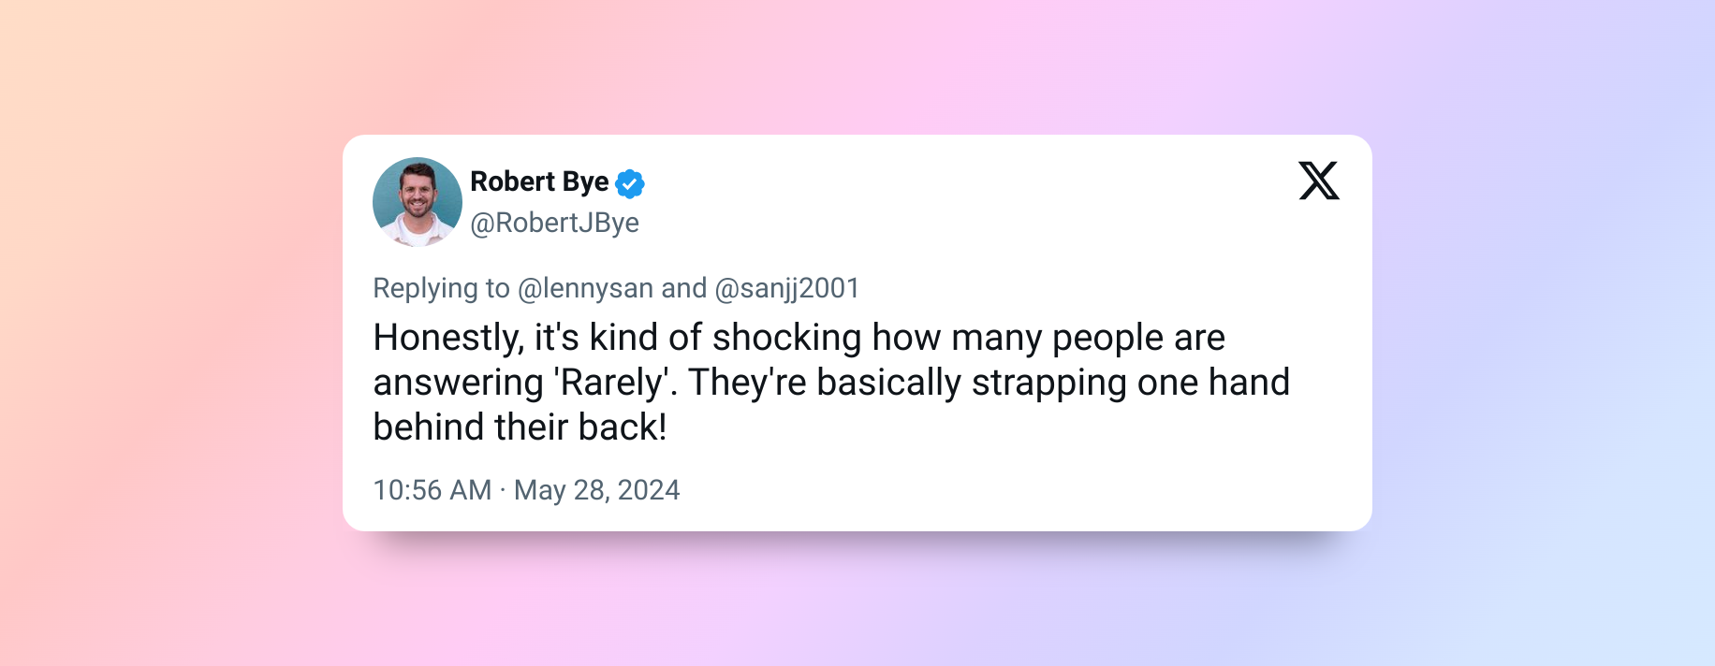Click the quoted word 'Rarely'
Screen dimensions: 1715x666
tap(611, 383)
